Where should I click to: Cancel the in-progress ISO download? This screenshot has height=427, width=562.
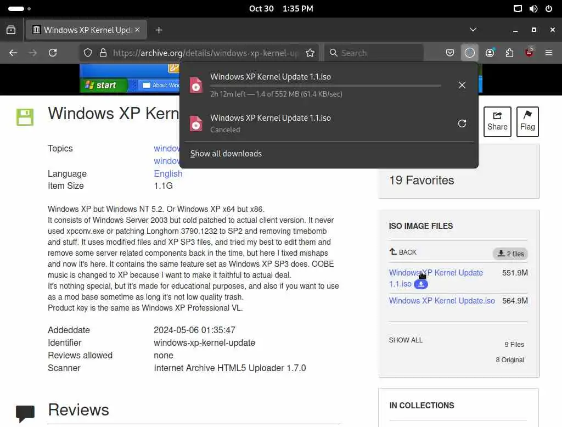click(x=462, y=85)
